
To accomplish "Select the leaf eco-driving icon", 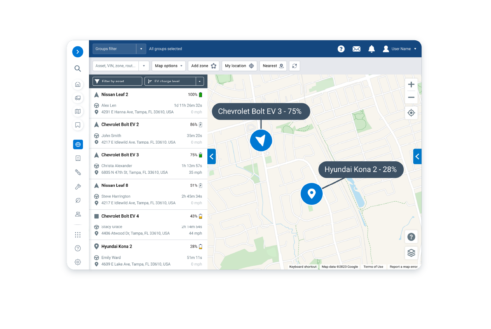I will 78,200.
